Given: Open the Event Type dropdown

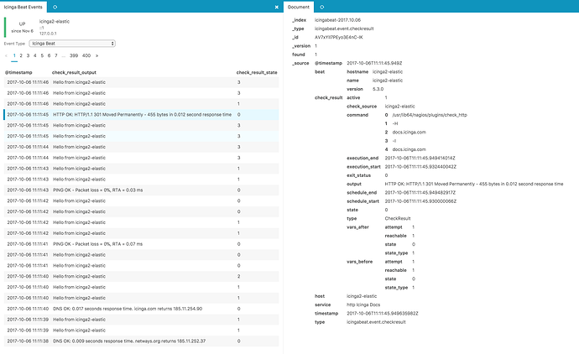Looking at the screenshot, I should click(x=72, y=44).
